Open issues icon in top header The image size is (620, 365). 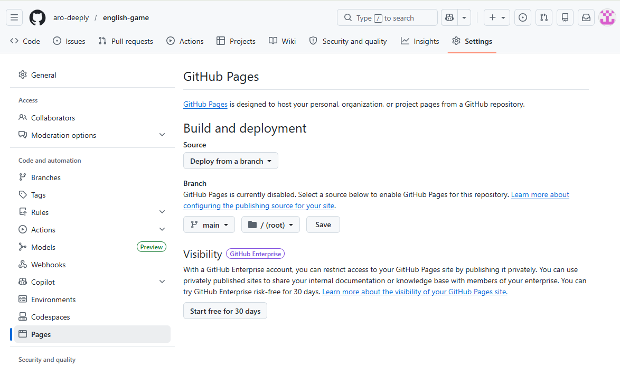pos(523,17)
